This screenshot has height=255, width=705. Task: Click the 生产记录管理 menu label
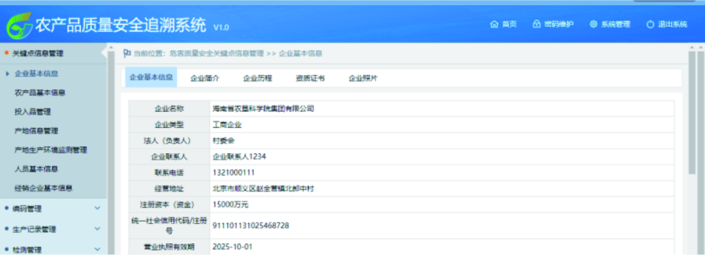34,230
